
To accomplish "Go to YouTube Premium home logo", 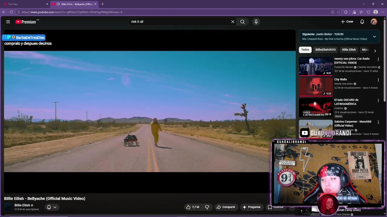I will (26, 22).
